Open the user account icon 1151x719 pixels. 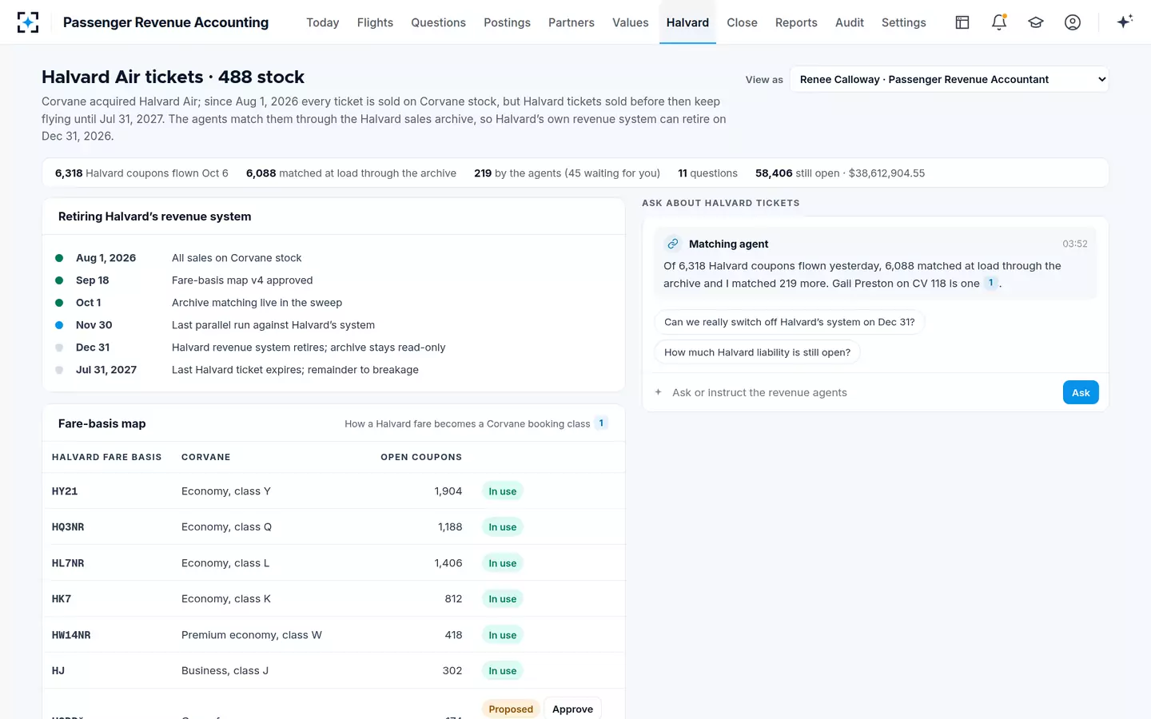1073,22
